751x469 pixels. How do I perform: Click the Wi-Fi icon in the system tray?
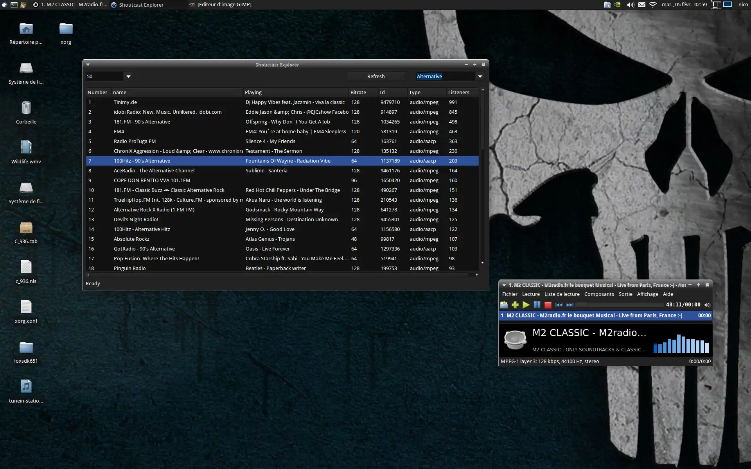pos(653,5)
